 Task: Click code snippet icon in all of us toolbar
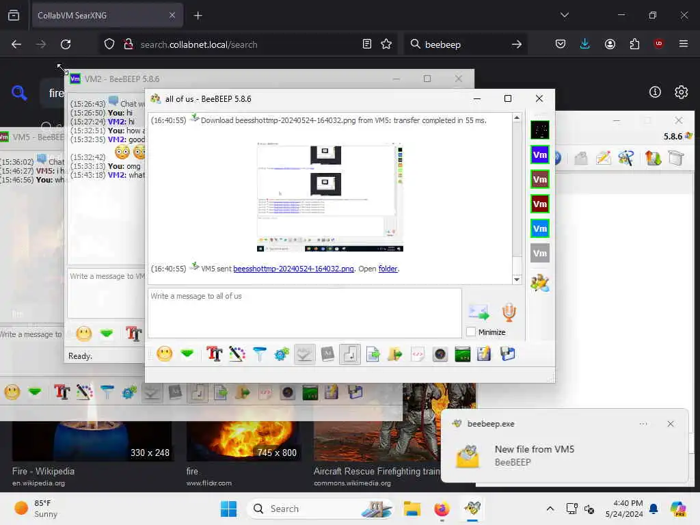[x=418, y=355]
